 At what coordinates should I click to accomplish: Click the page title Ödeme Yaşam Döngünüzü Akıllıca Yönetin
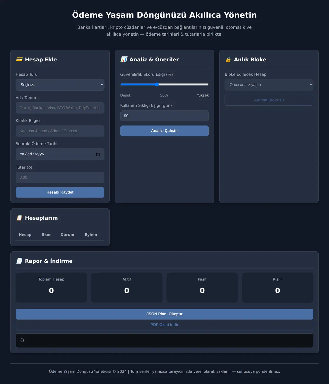tap(164, 15)
